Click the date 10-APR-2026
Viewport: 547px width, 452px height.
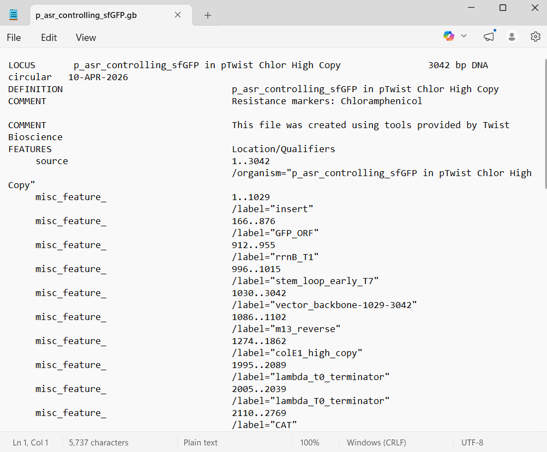(x=98, y=77)
